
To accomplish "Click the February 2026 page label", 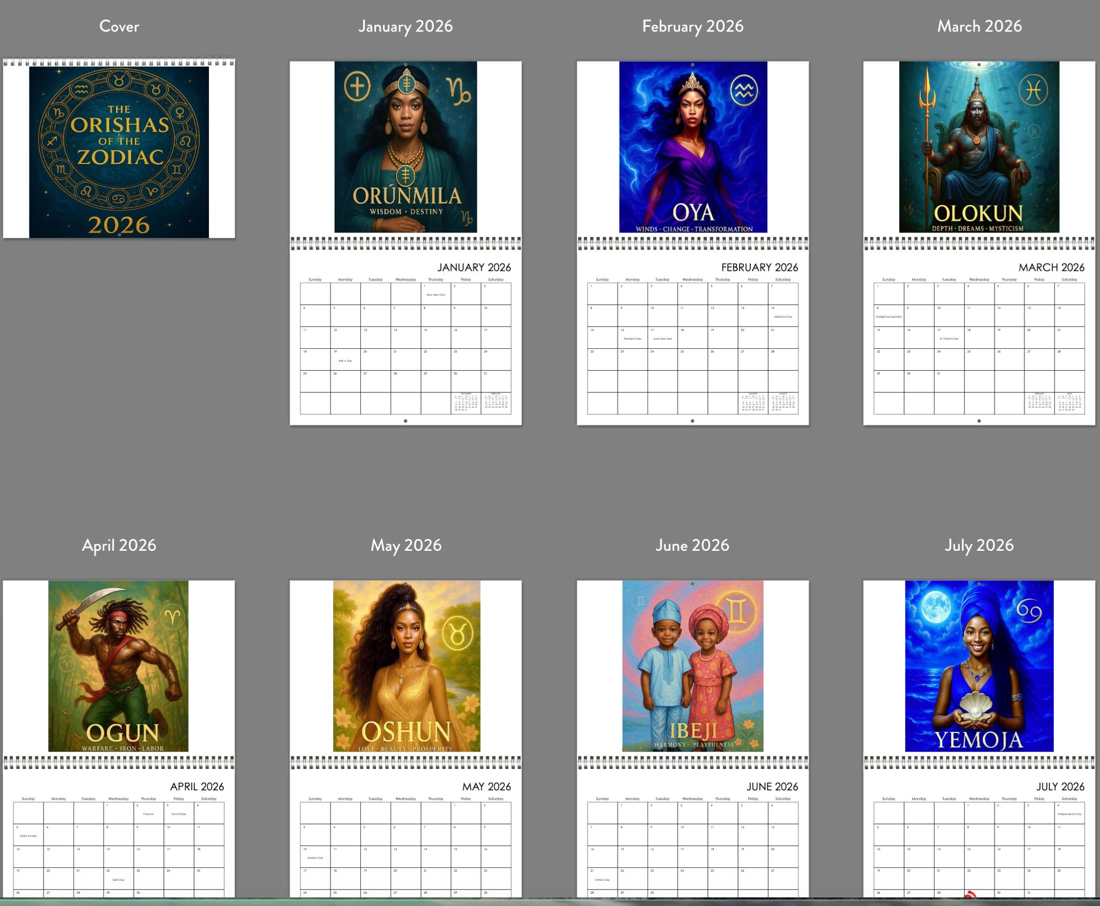I will click(692, 26).
